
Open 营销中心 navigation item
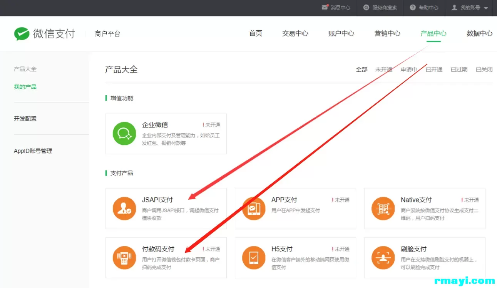point(388,33)
